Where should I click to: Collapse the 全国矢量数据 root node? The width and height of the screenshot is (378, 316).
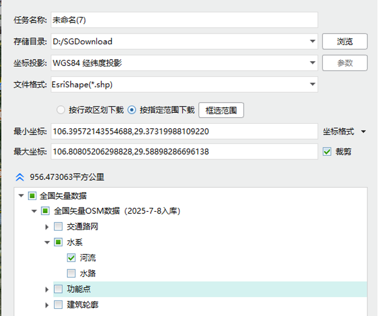tap(21, 196)
